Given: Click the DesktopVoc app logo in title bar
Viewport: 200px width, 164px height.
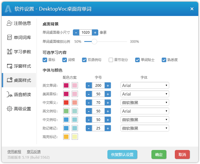Looking at the screenshot, I should (8, 9).
